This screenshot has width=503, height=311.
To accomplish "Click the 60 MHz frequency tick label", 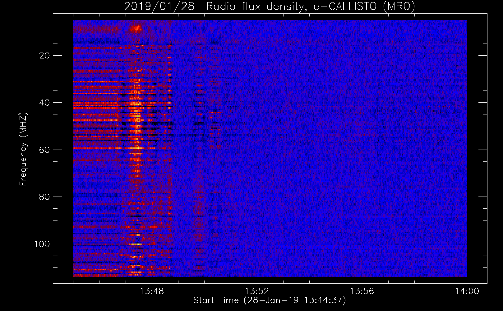I will (x=45, y=150).
